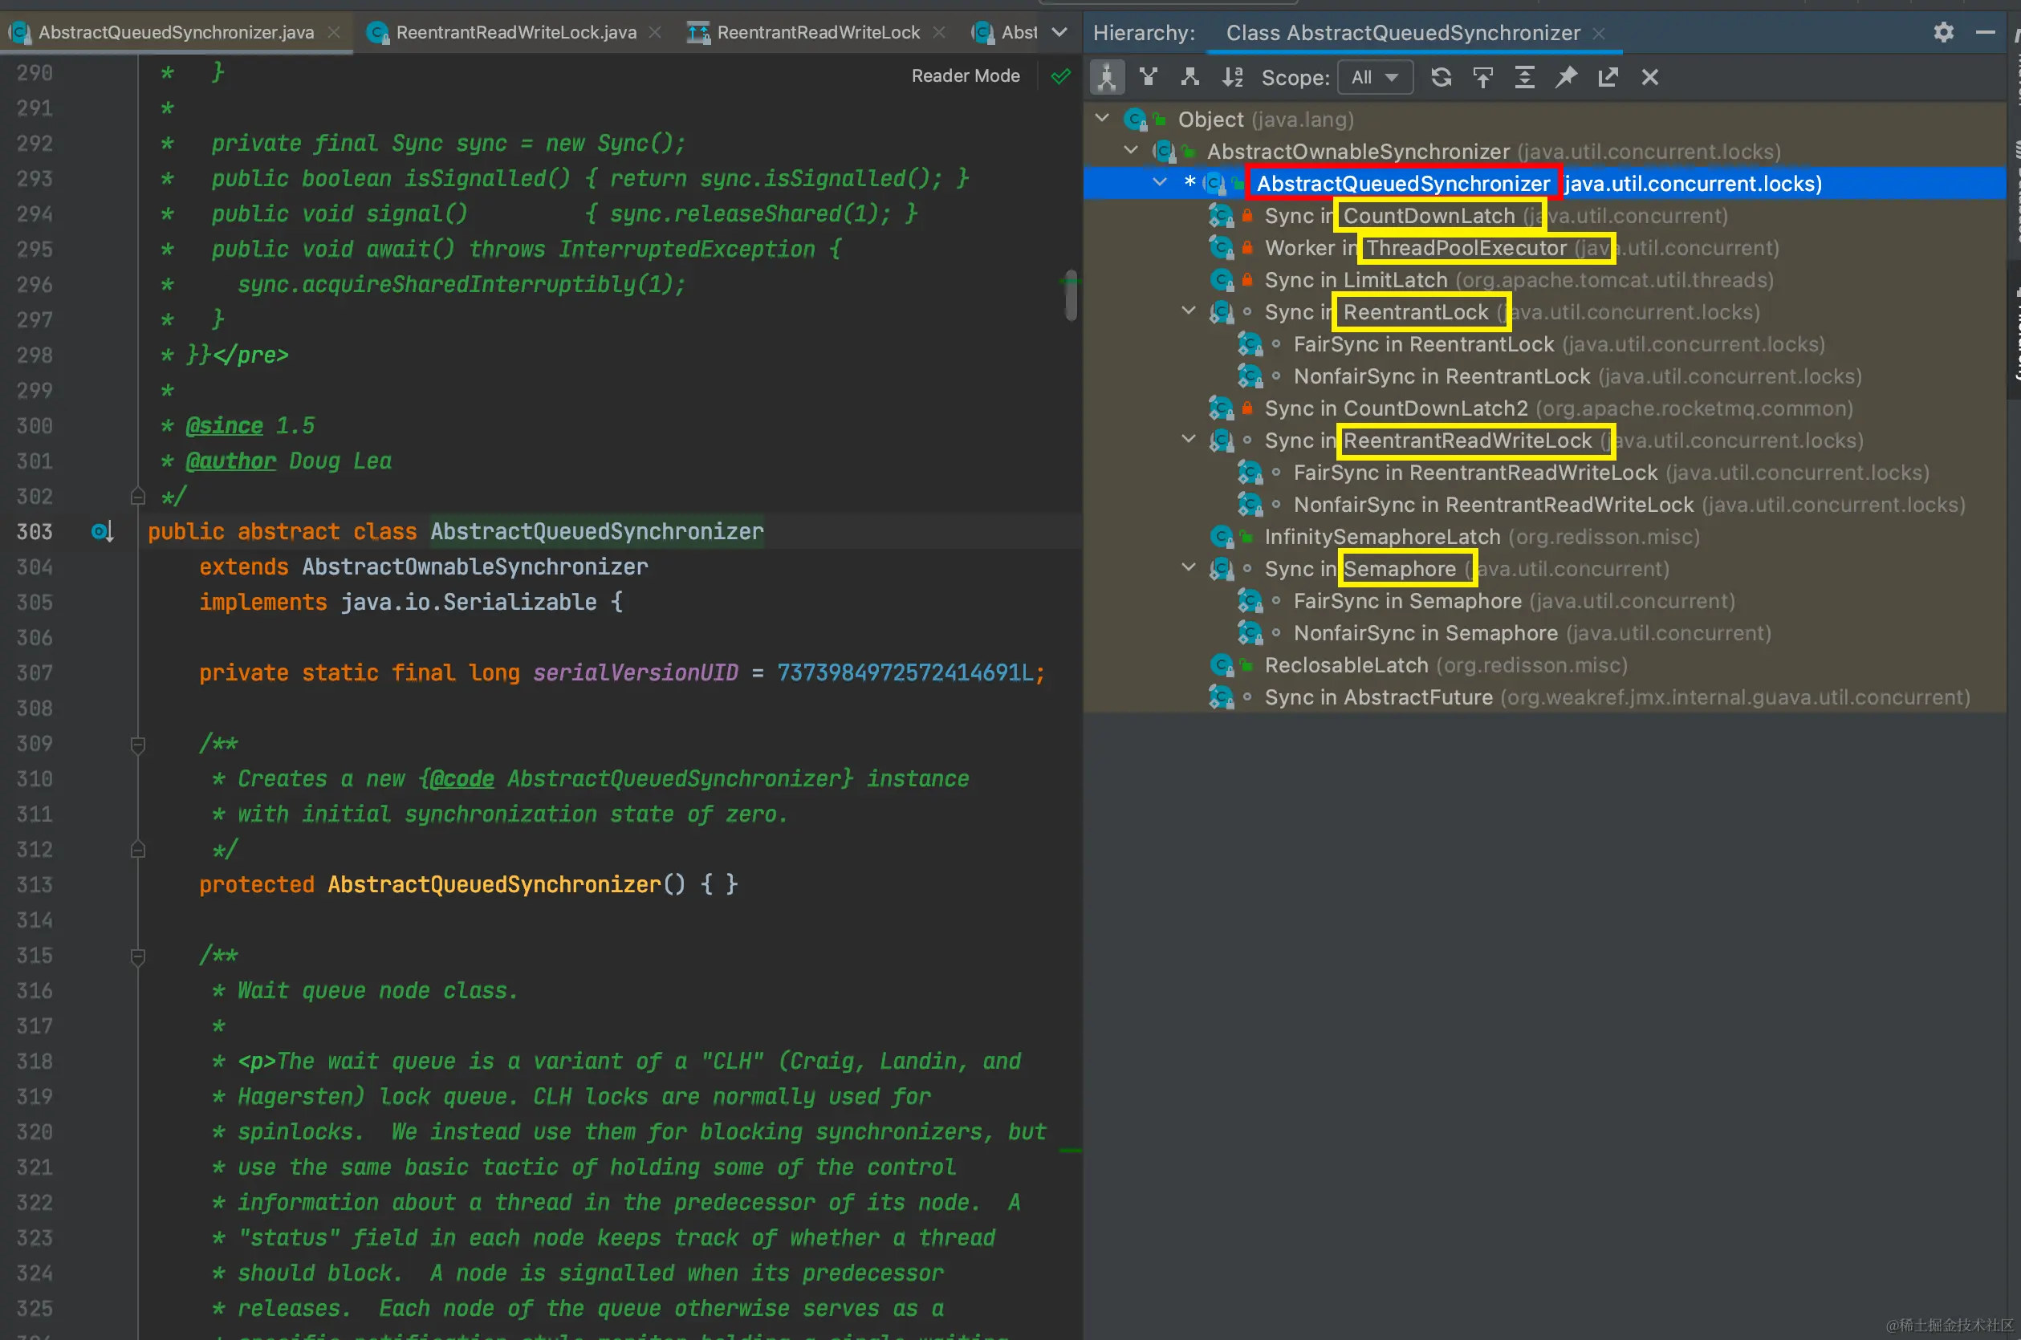Refresh the hierarchy tree
This screenshot has height=1340, width=2021.
[1442, 78]
